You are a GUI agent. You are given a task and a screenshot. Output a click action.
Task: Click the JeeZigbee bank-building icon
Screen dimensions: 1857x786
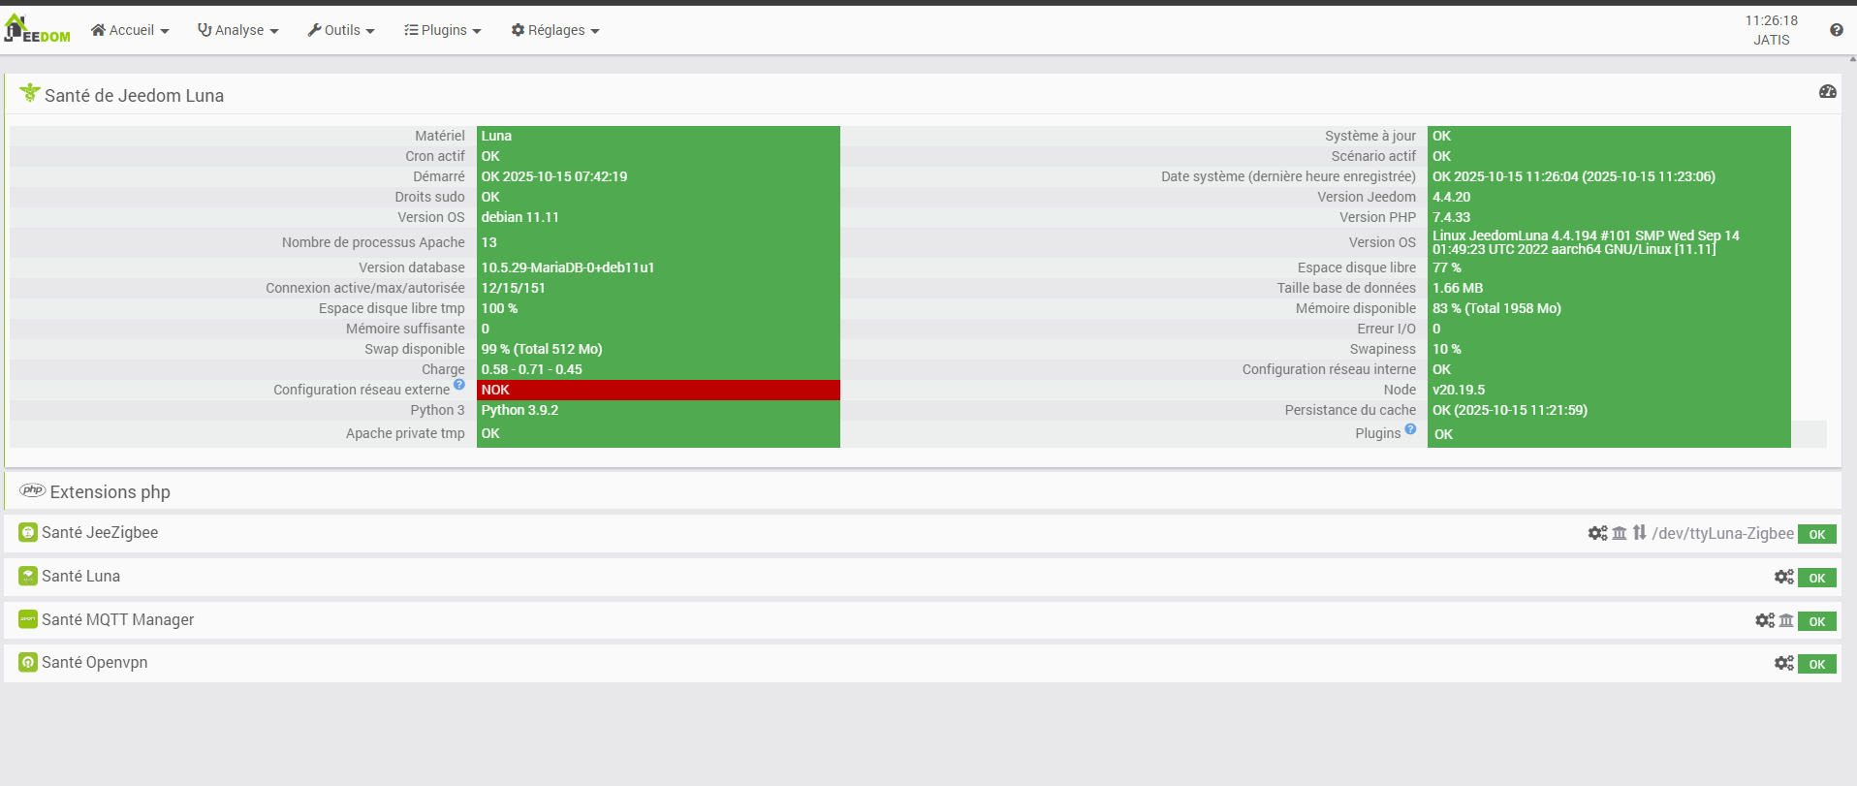[x=1620, y=533]
